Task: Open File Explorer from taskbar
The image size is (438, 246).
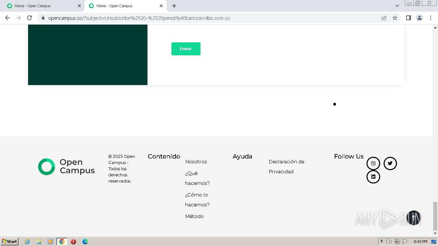Action: tap(39, 242)
